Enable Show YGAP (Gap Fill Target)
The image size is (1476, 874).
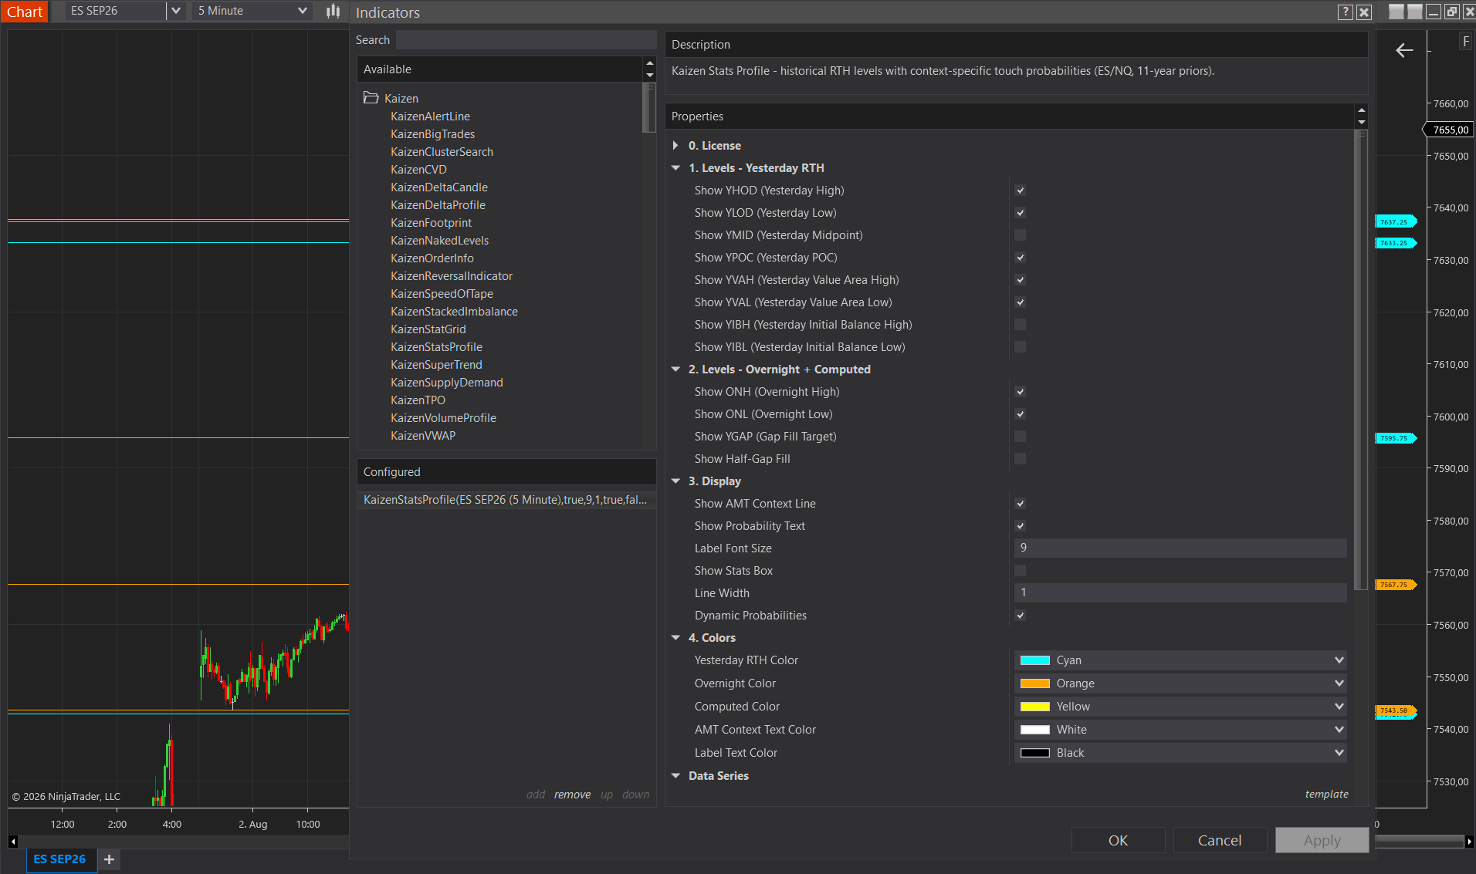click(1020, 437)
